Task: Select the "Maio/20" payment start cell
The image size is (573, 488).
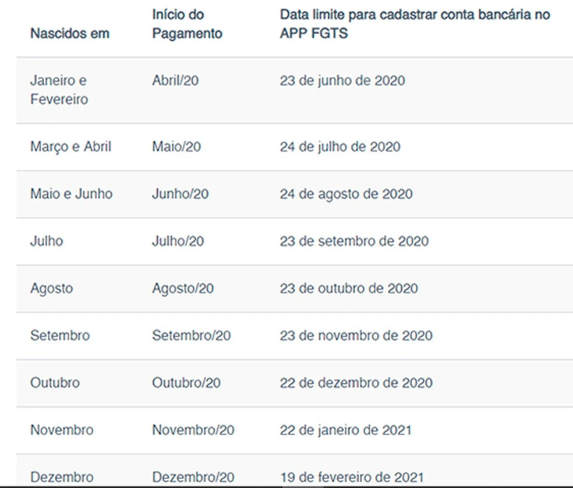Action: pyautogui.click(x=176, y=147)
